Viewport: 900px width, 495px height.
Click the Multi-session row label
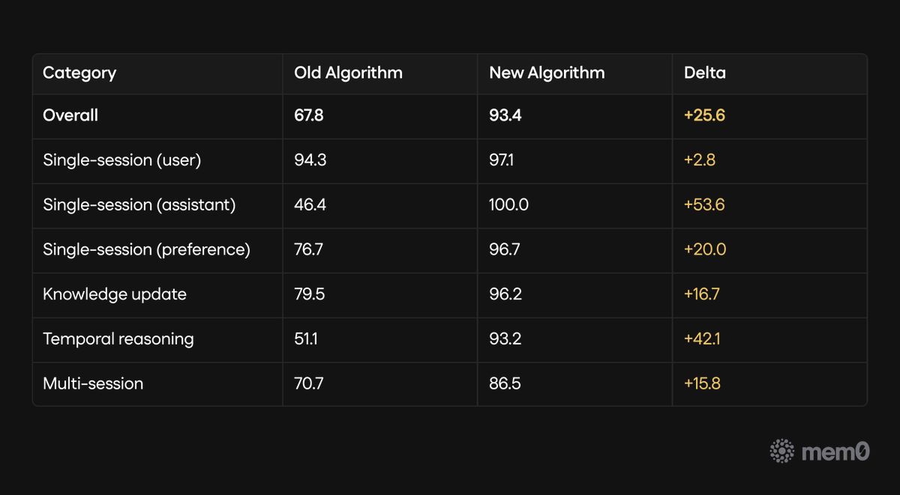coord(93,383)
